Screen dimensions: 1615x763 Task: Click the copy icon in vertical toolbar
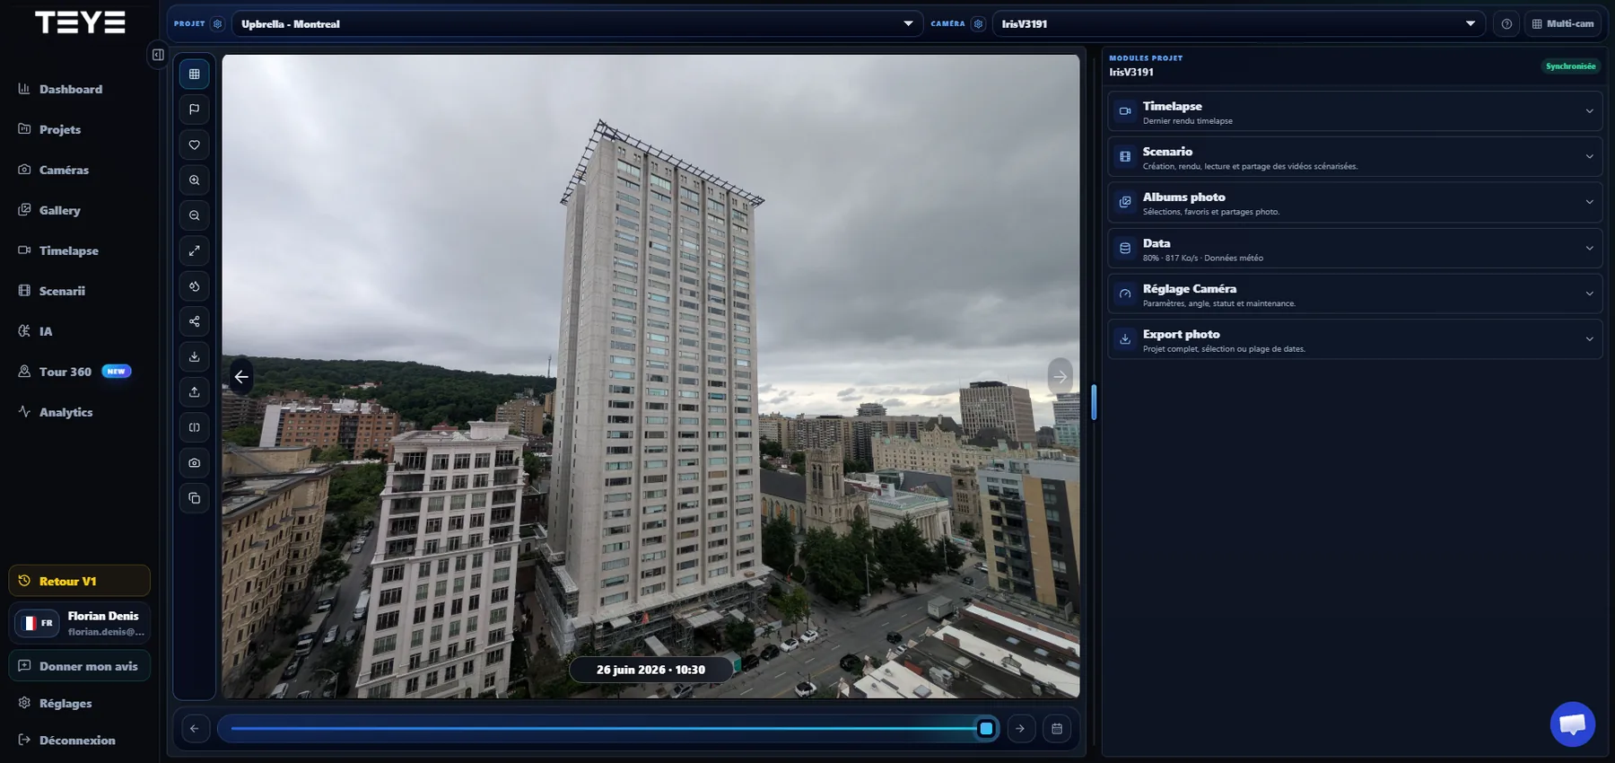click(x=195, y=498)
